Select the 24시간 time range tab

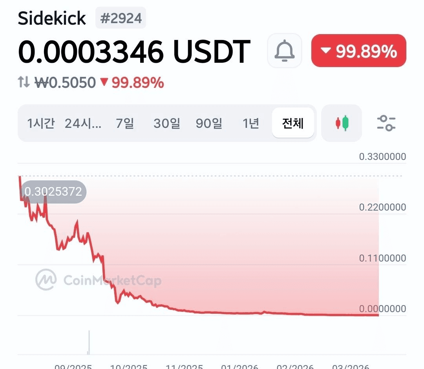83,124
